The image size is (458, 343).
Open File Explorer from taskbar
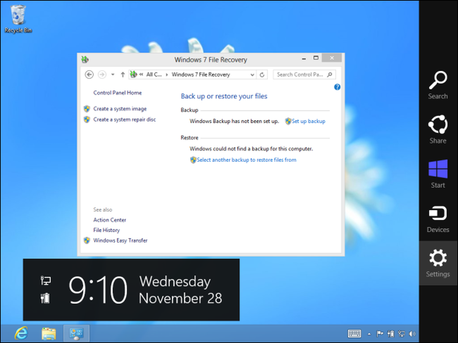(49, 333)
